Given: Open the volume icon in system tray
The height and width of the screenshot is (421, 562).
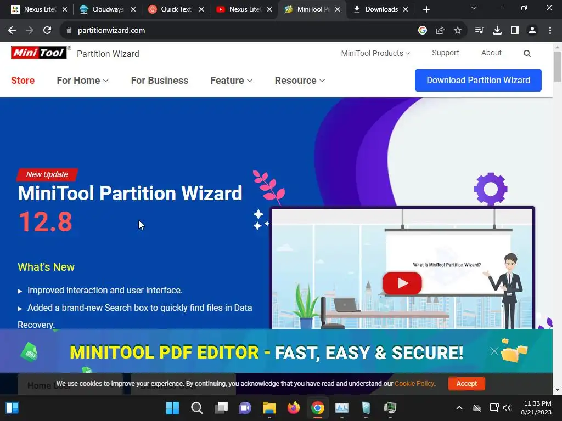Looking at the screenshot, I should coord(507,408).
